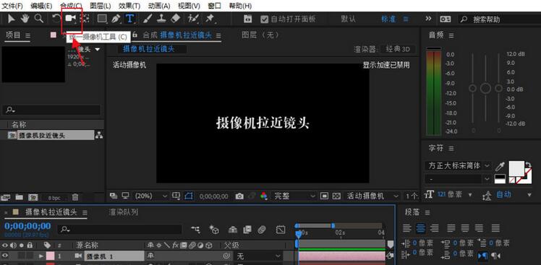
Task: Open the 编辑(E) menu
Action: (x=41, y=6)
